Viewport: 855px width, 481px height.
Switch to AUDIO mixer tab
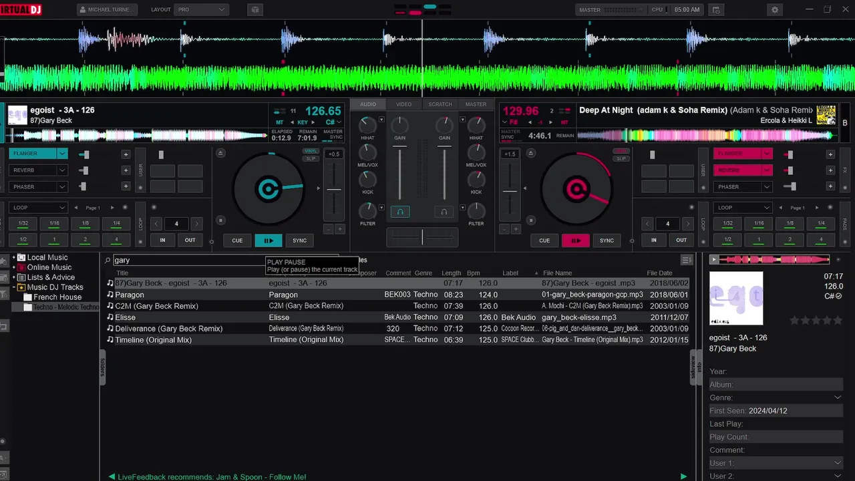pyautogui.click(x=368, y=104)
